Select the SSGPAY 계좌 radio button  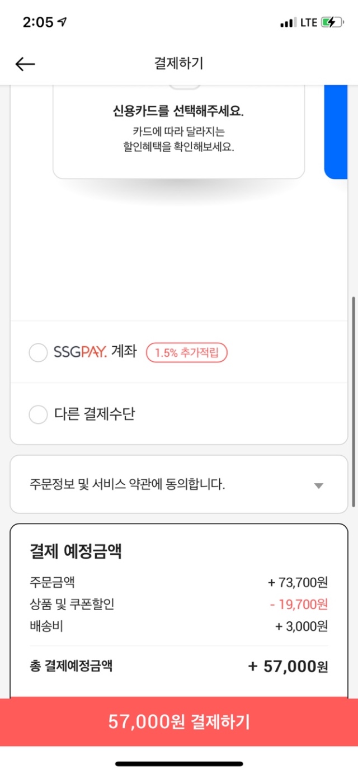pos(38,353)
